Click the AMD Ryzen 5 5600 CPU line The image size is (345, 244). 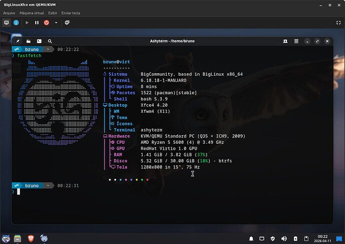pyautogui.click(x=182, y=142)
